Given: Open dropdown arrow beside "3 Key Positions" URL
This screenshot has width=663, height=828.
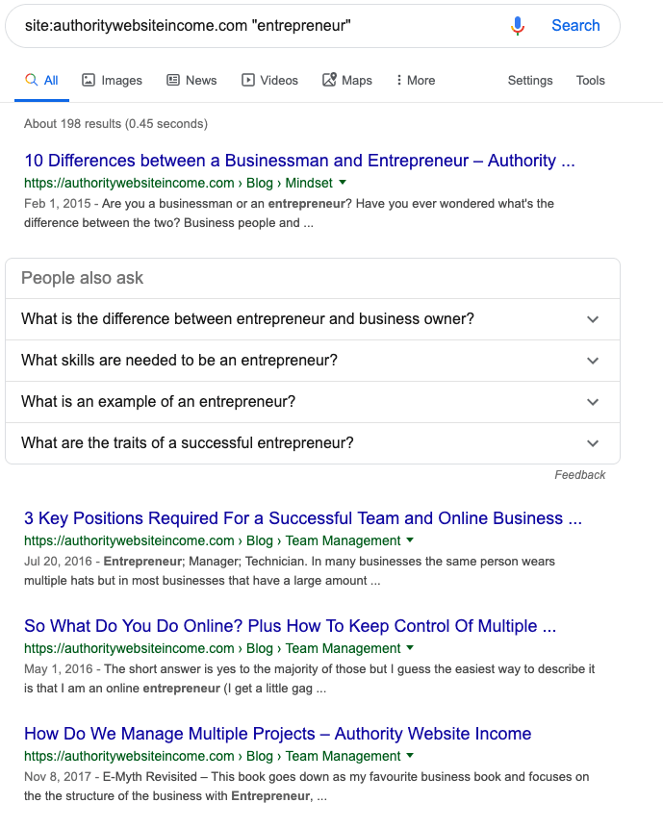Looking at the screenshot, I should (410, 540).
